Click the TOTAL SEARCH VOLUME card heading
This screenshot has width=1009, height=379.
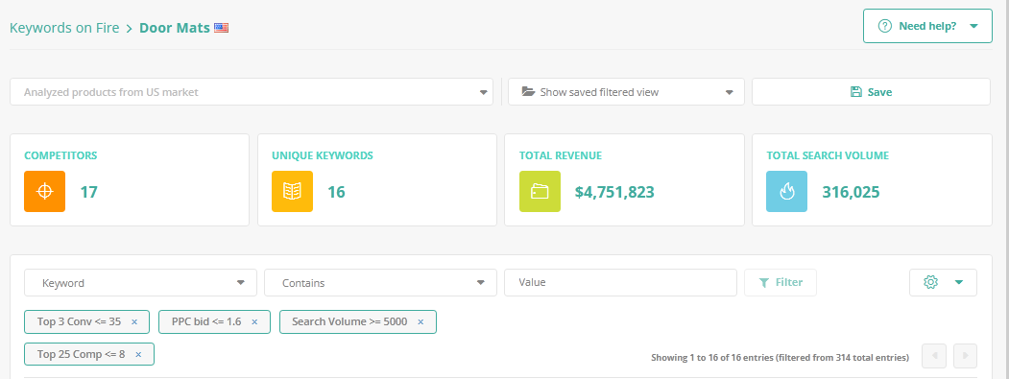click(x=827, y=155)
